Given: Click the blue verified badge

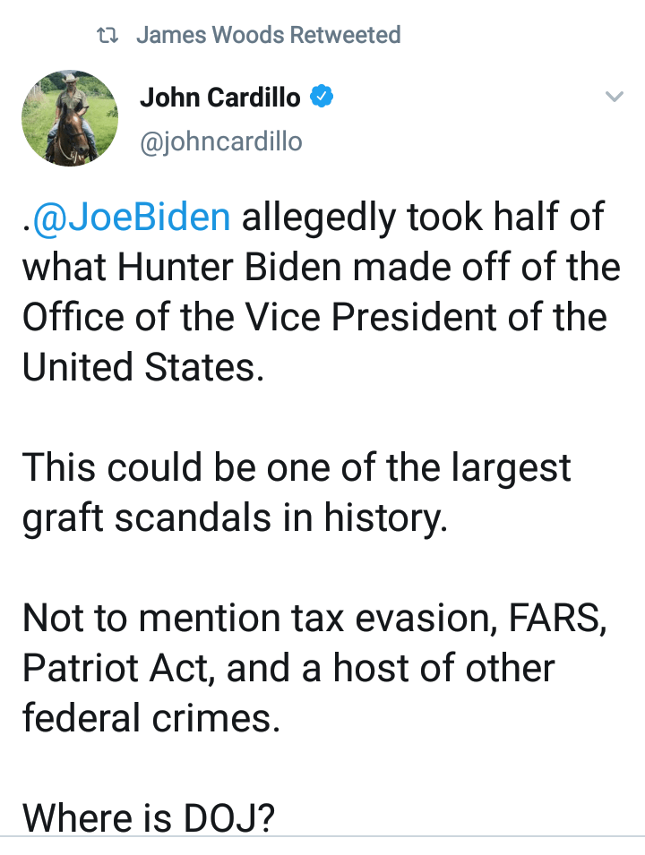Looking at the screenshot, I should [321, 97].
